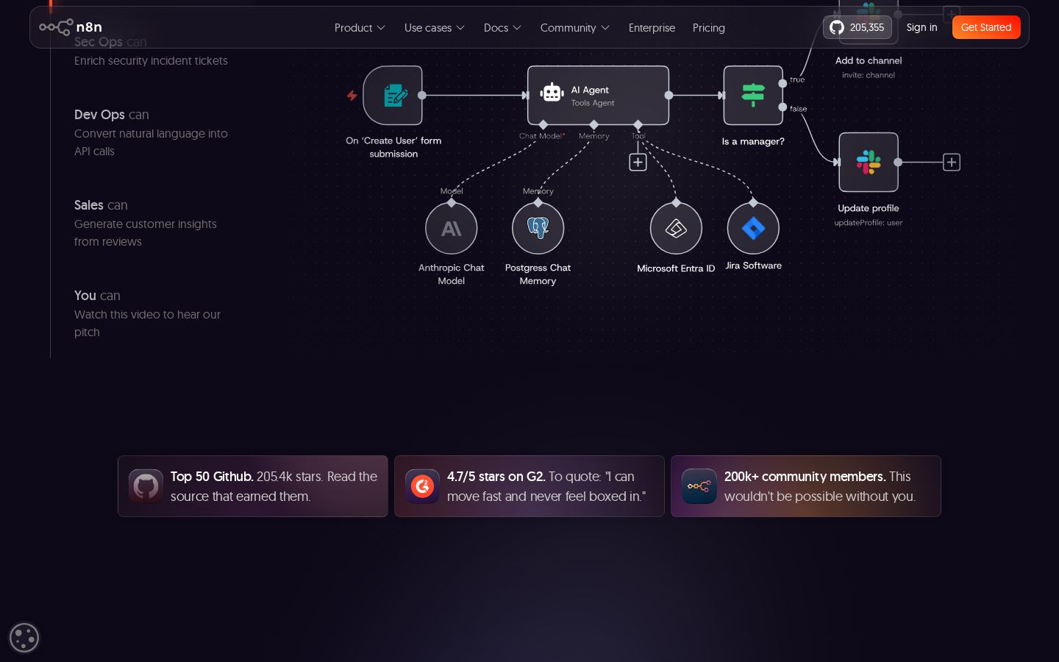Select the Microsoft Entra ID node

[676, 228]
